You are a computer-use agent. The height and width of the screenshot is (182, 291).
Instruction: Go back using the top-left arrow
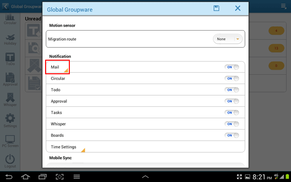pos(5,6)
